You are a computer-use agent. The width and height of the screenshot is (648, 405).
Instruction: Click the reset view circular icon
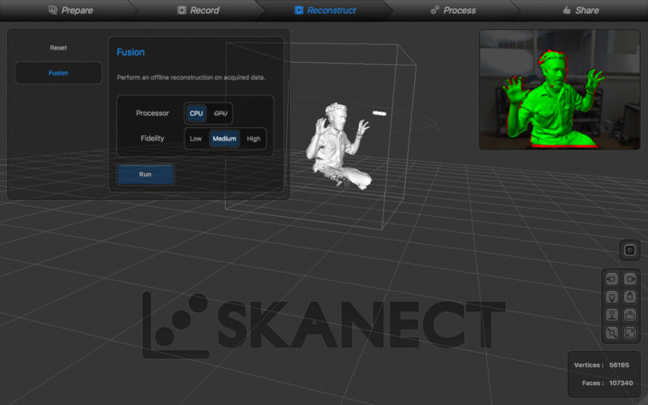[629, 250]
